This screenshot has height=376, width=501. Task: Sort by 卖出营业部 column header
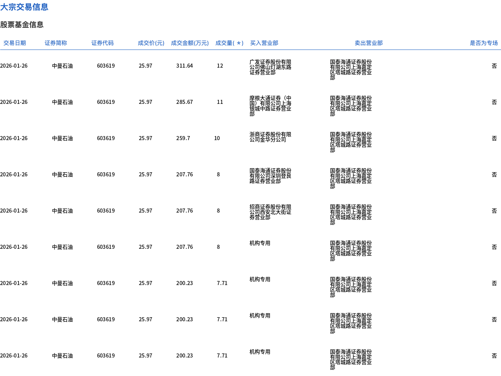[x=369, y=43]
